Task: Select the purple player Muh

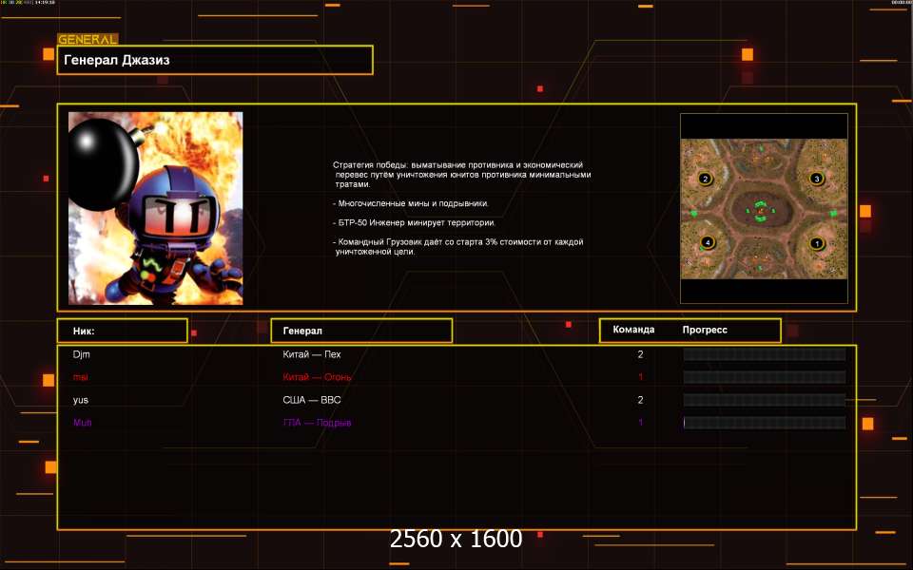Action: (x=83, y=423)
